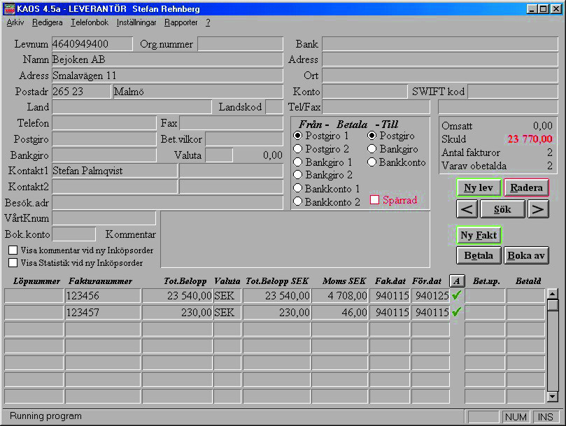Open the Telefonbok menu

point(89,22)
